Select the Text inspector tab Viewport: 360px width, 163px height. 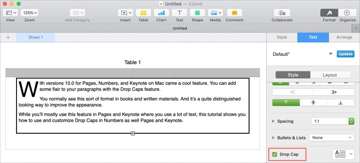click(313, 37)
